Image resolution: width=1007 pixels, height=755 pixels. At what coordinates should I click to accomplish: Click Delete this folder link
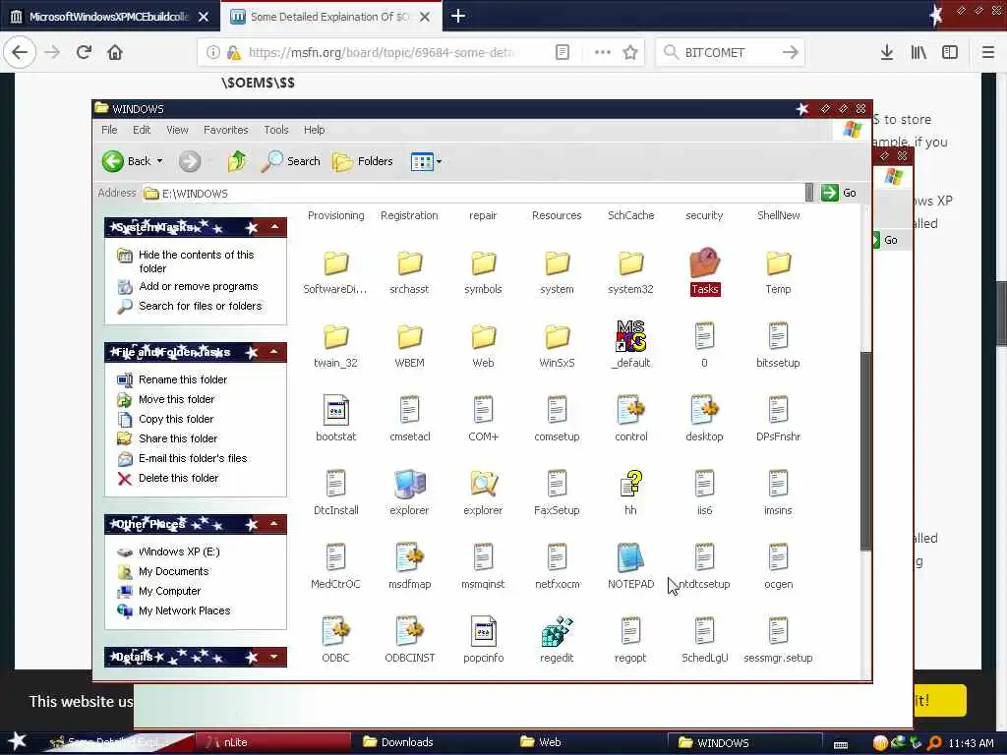179,478
